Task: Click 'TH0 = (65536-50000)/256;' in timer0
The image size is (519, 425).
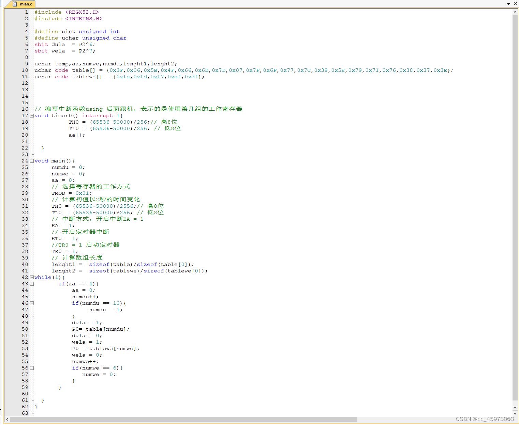Action: point(109,122)
